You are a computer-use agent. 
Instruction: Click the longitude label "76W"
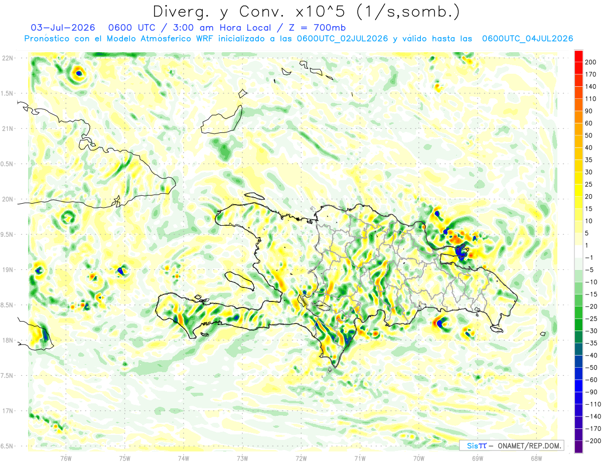coord(66,458)
